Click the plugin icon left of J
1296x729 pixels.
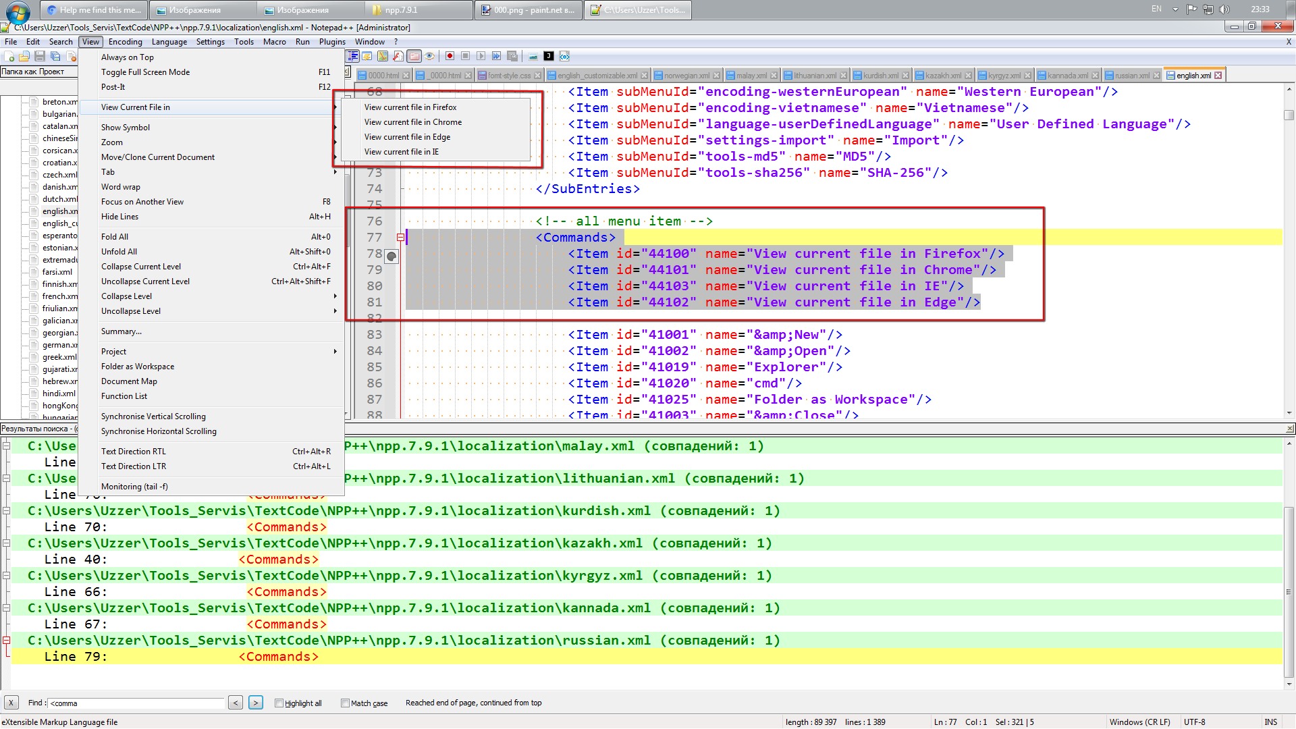(533, 56)
